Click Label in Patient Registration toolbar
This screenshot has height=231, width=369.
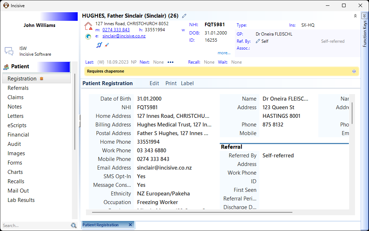tap(187, 83)
